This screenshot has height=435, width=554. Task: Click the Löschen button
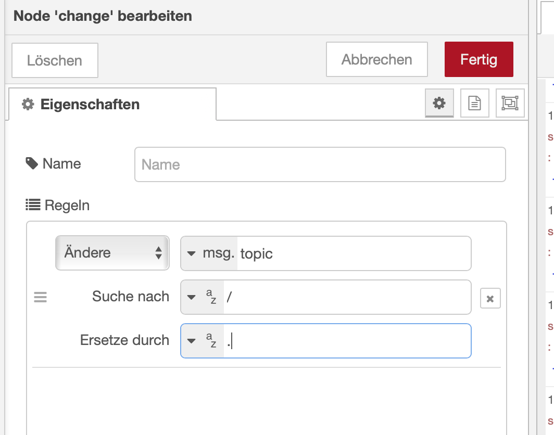click(55, 60)
